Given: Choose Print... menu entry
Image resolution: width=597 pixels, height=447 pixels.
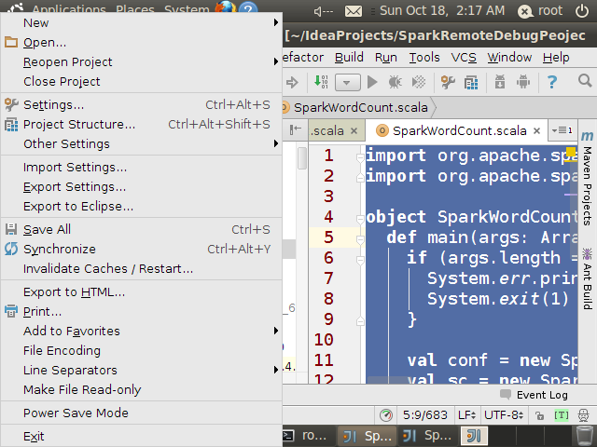Looking at the screenshot, I should point(141,312).
